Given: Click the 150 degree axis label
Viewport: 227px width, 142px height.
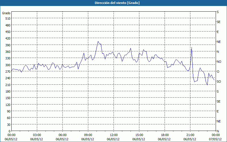Looking at the screenshot, I should pyautogui.click(x=8, y=98).
